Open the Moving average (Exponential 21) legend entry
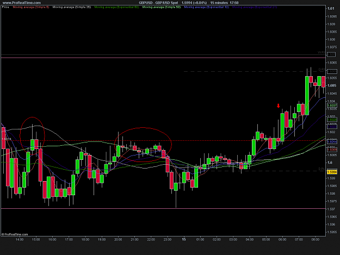 pos(255,7)
